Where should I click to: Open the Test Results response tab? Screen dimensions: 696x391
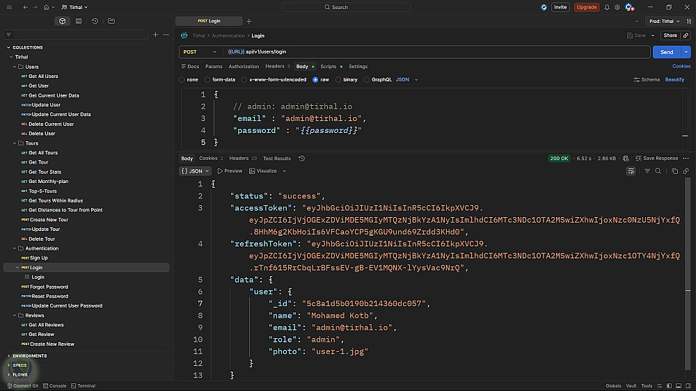(276, 159)
